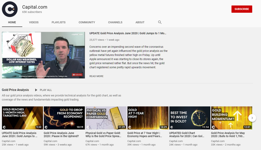Click the 10:19 duration badge
Screen dimensions: 261x150
(x=80, y=127)
